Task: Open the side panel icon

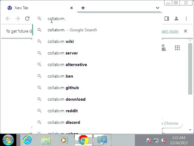Action: tap(167, 19)
